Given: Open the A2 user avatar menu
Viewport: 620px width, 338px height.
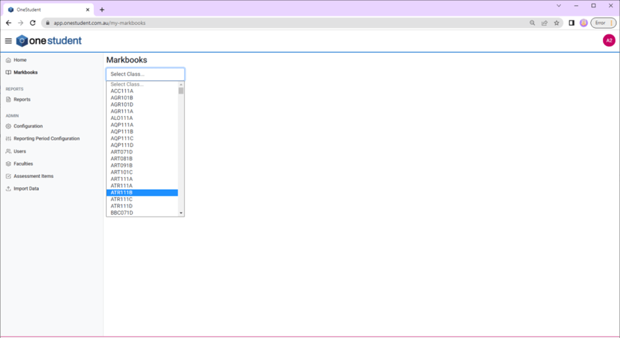Looking at the screenshot, I should 608,41.
